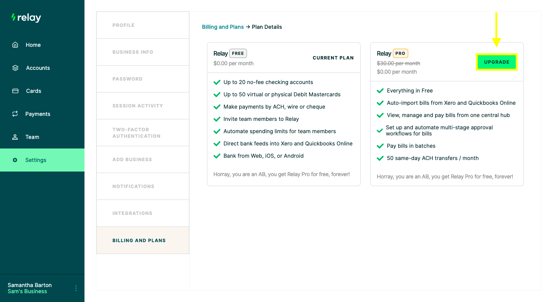Click checkmark beside 'Invite team members to Relay'
This screenshot has height=302, width=553.
[217, 119]
